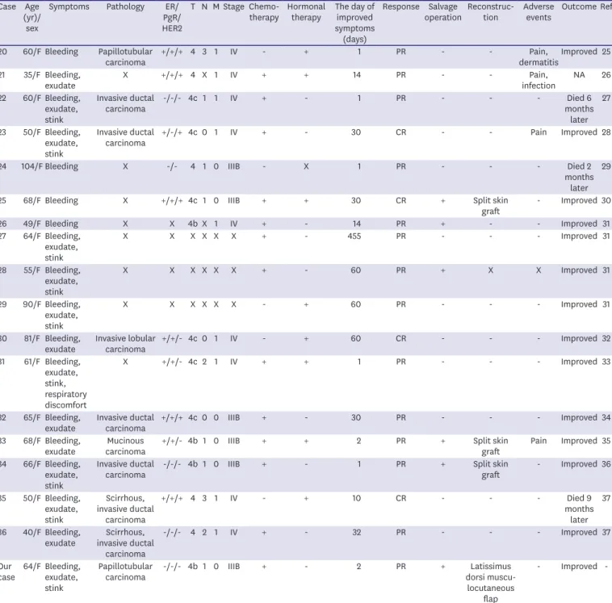
Task: Click the 'Invasive lobular carcinoma' pathology cell
Action: (125, 344)
